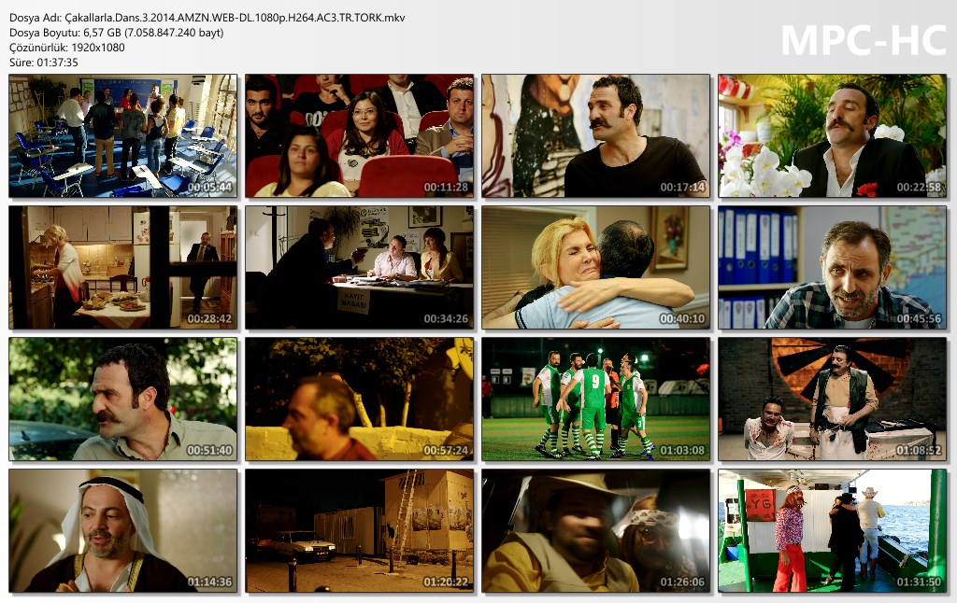Click the thumbnail stamped 01:08:52

pos(832,400)
